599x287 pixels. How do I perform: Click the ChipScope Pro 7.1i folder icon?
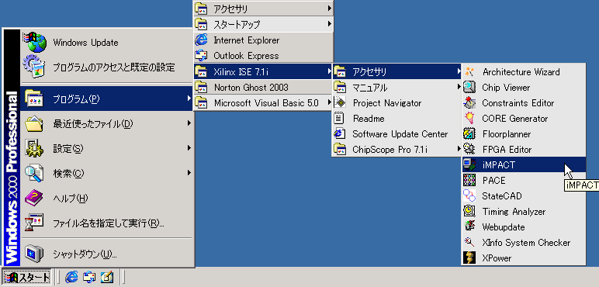coord(340,149)
